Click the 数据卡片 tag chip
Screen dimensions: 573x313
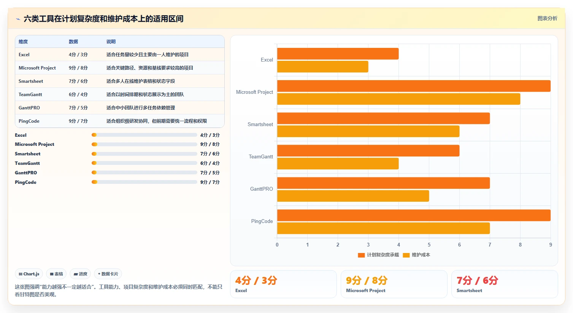tap(108, 274)
